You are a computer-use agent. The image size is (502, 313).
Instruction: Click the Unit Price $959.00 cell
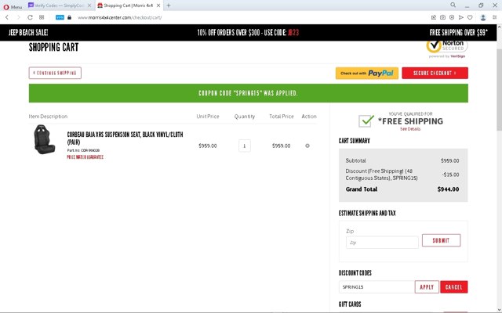208,146
